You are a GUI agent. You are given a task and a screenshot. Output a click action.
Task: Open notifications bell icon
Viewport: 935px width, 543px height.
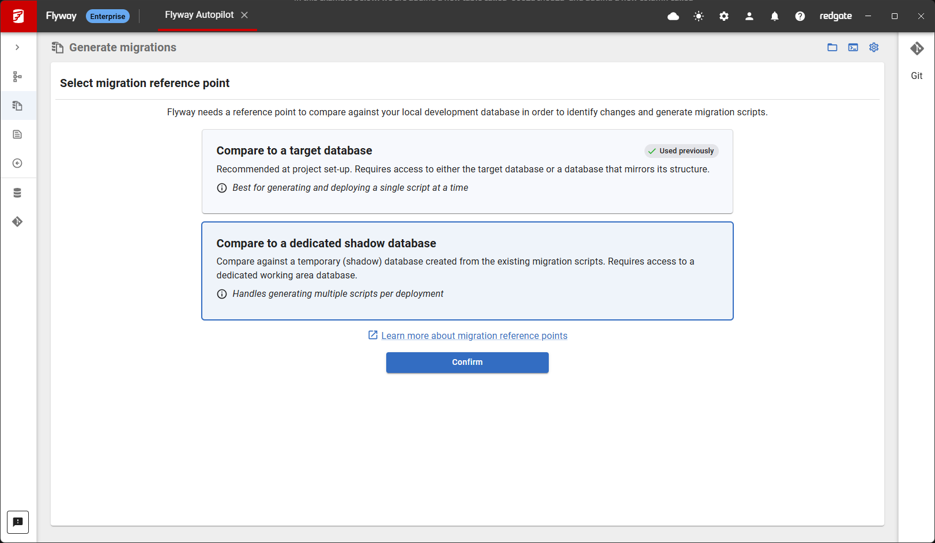775,16
